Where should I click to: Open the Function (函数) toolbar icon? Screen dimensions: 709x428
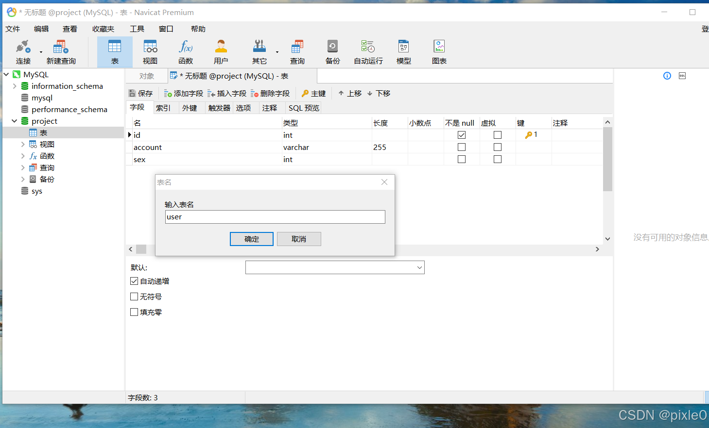tap(186, 52)
